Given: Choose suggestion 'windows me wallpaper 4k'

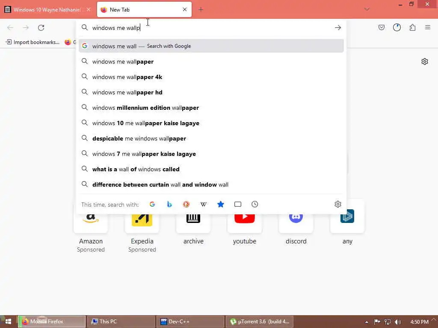Looking at the screenshot, I should click(x=211, y=77).
